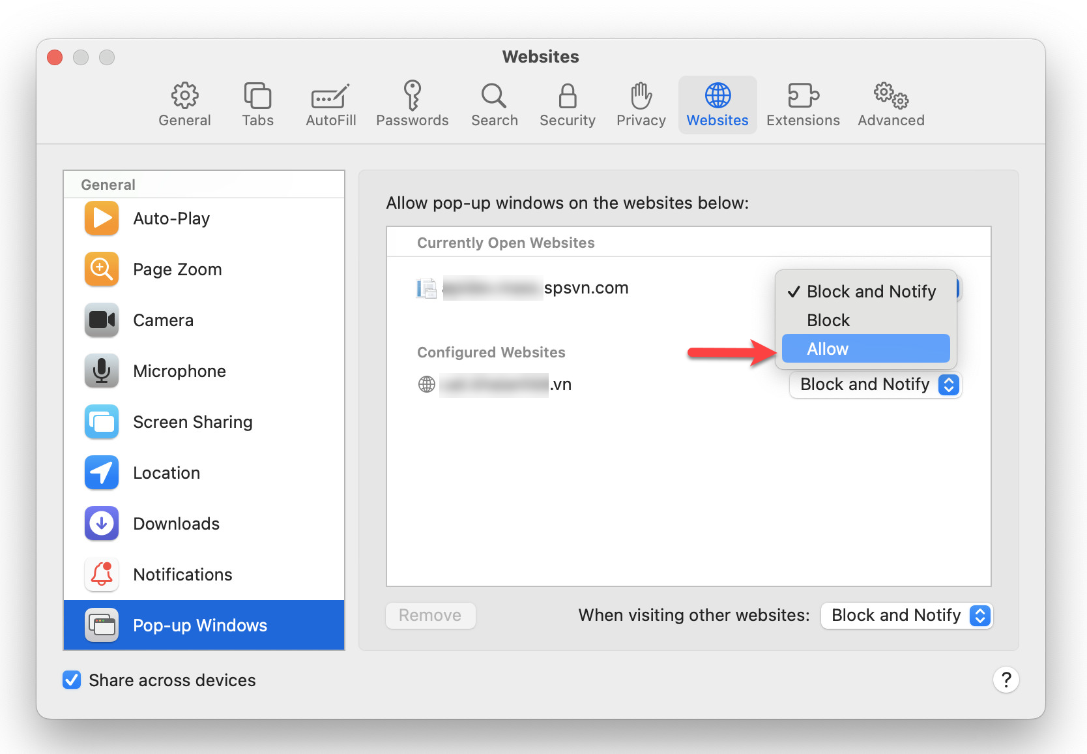
Task: Open the Passwords key icon
Action: click(x=412, y=96)
